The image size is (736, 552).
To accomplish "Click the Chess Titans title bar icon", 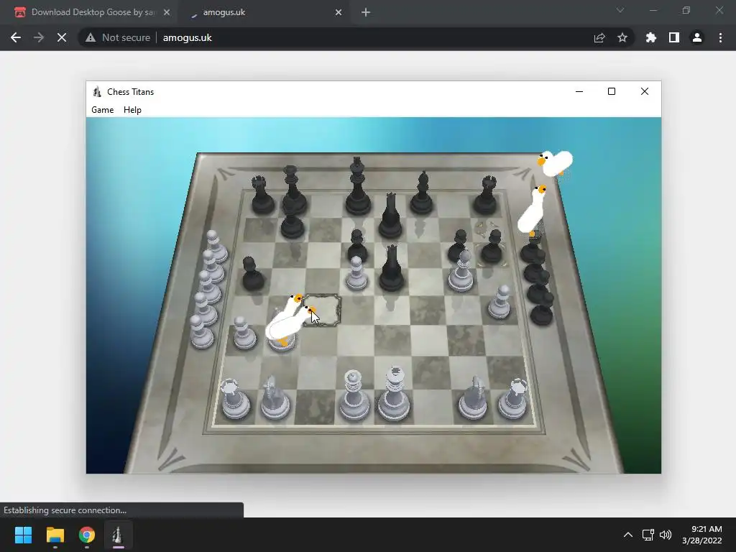I will pyautogui.click(x=97, y=91).
